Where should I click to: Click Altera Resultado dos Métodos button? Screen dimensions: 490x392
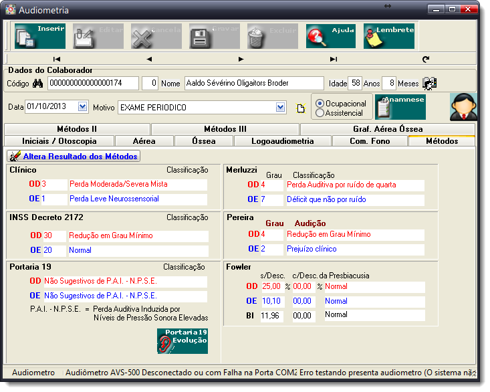coord(74,157)
